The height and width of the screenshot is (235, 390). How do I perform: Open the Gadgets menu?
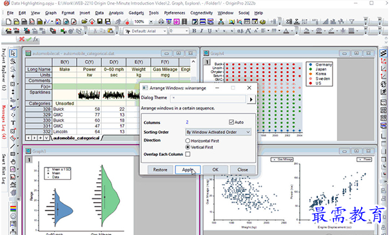pyautogui.click(x=136, y=13)
